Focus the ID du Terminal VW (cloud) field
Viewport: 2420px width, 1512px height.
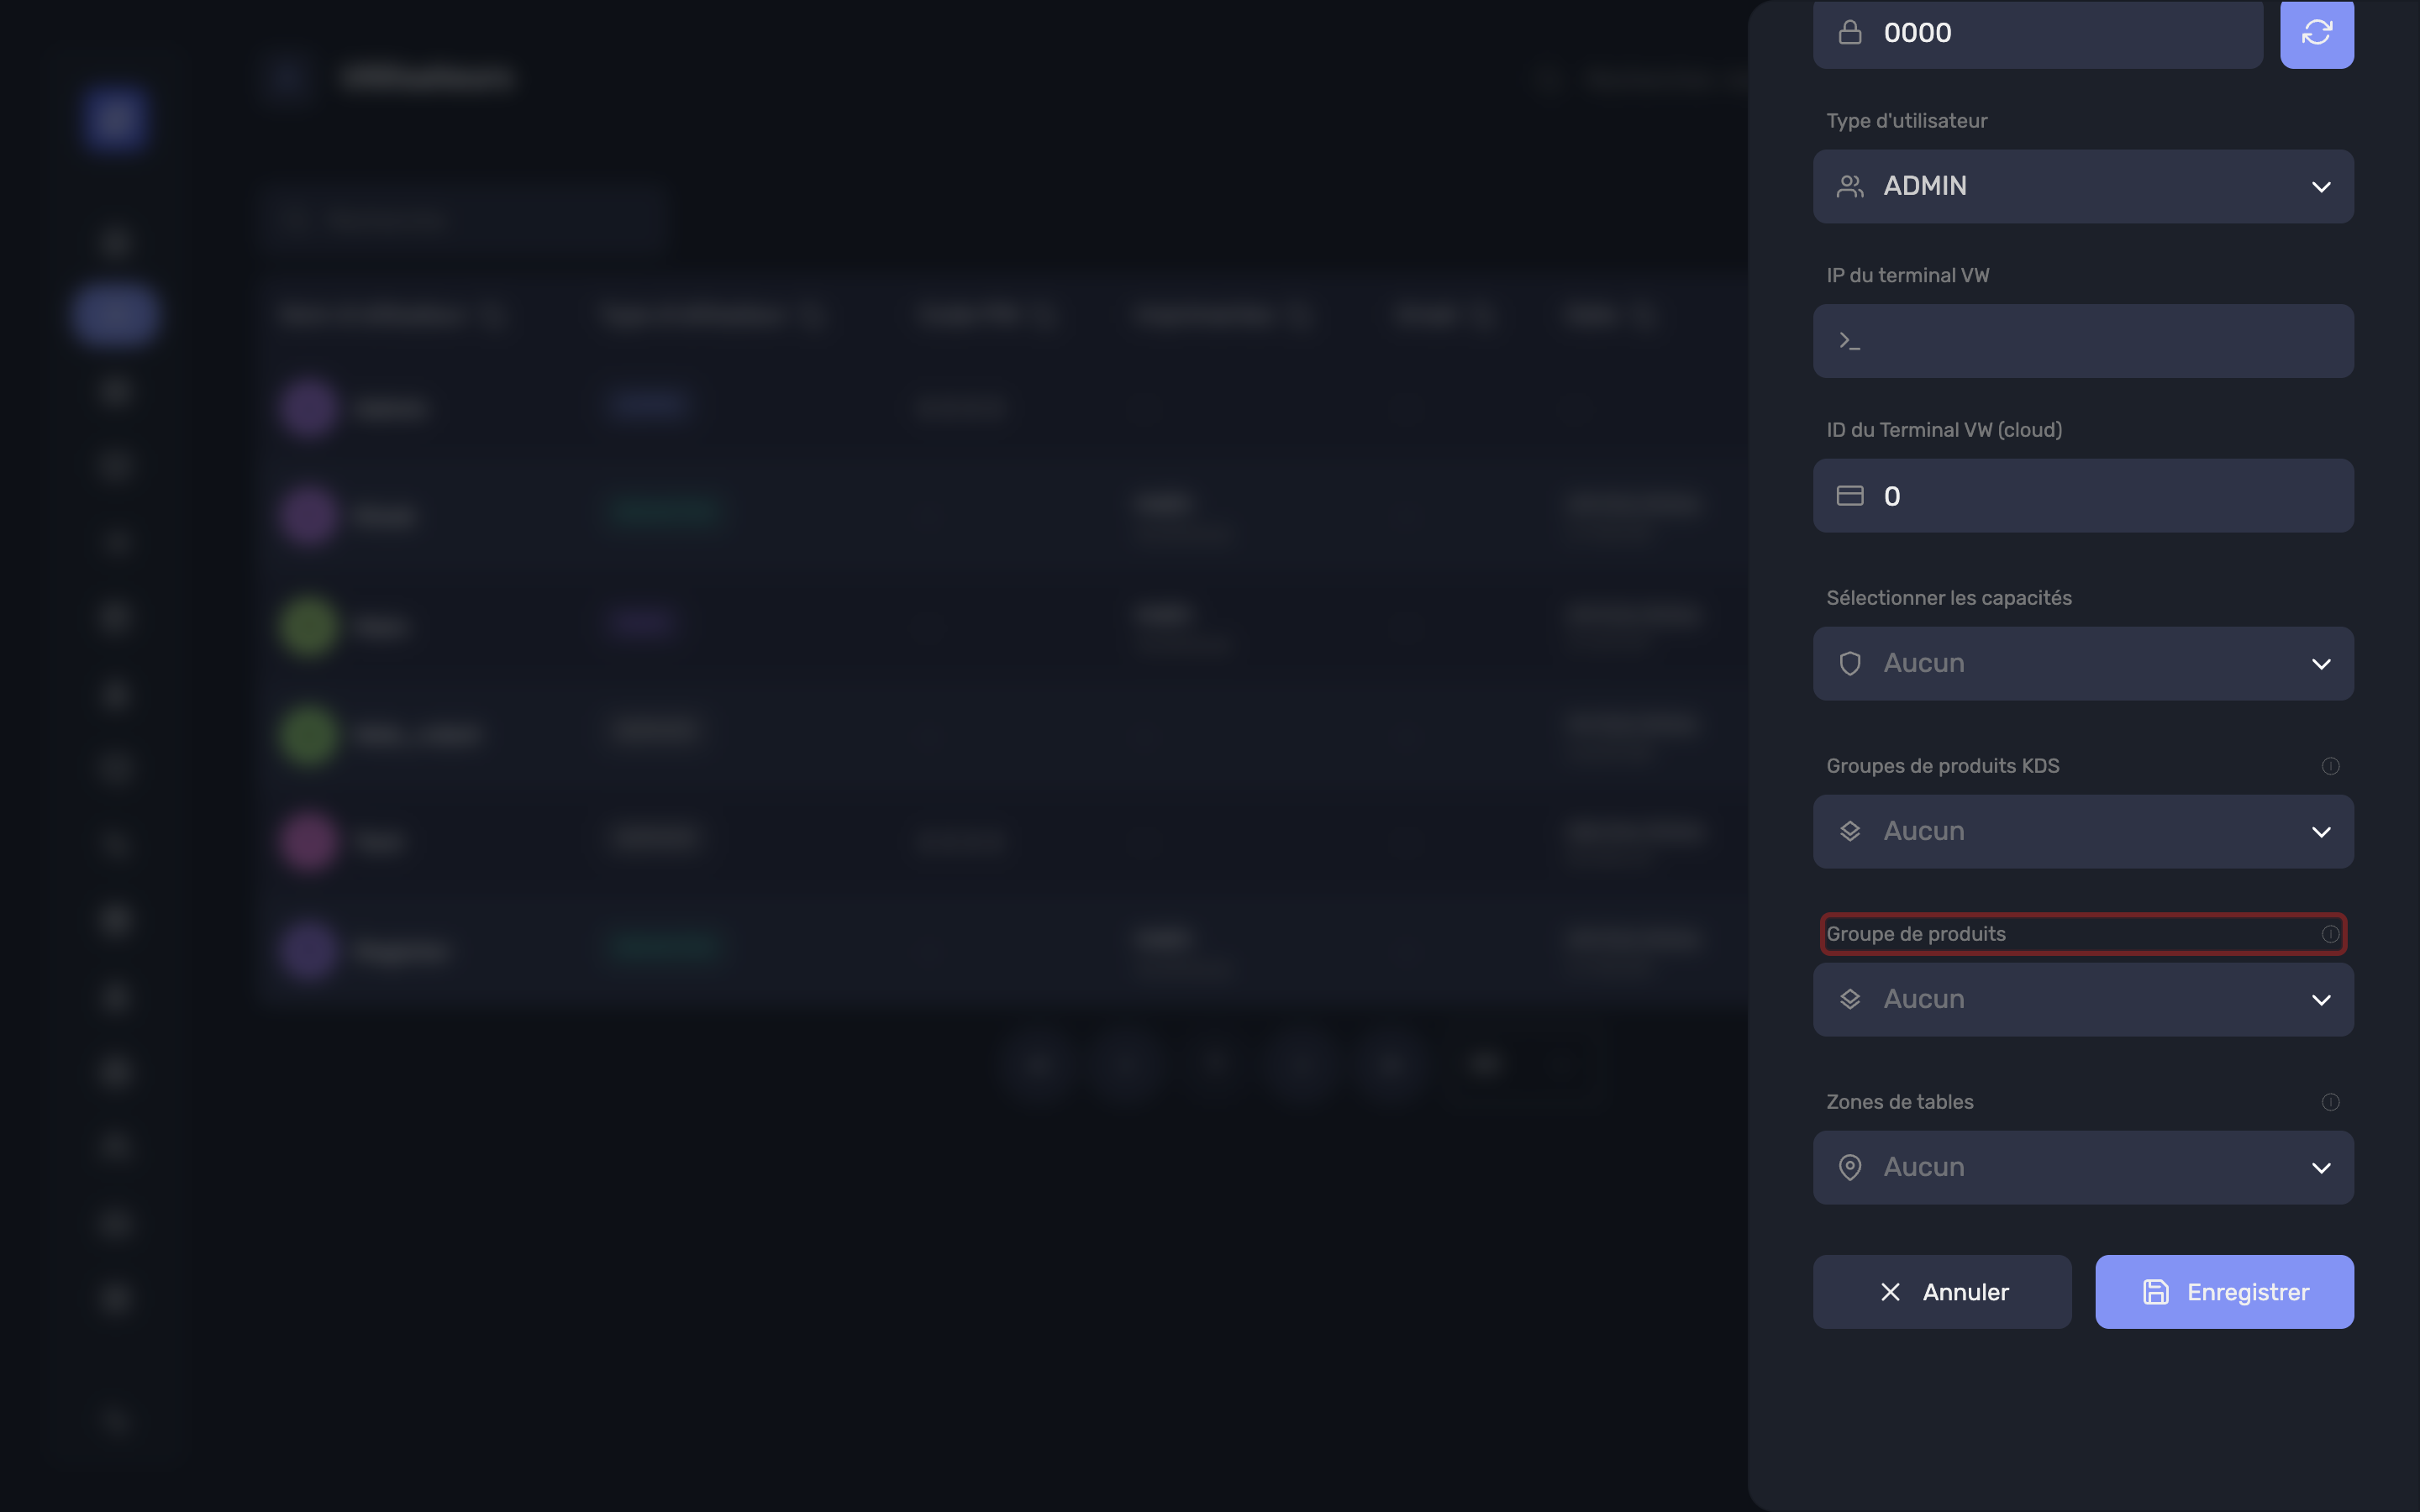click(2083, 496)
